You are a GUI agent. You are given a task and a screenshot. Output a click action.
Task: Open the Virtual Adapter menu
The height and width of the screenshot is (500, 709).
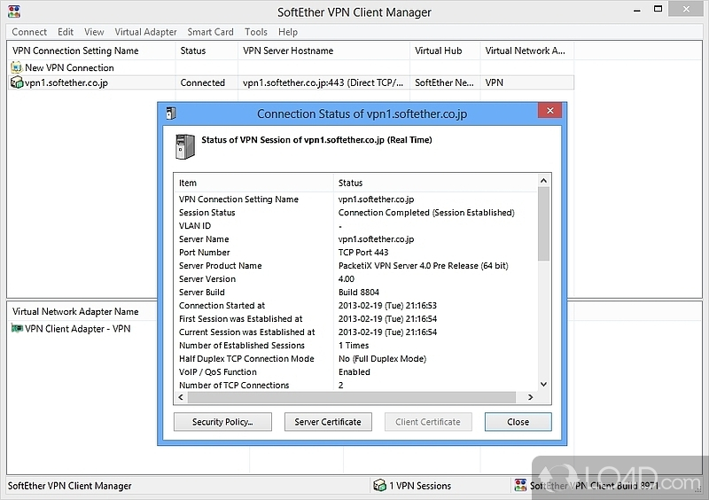coord(145,32)
